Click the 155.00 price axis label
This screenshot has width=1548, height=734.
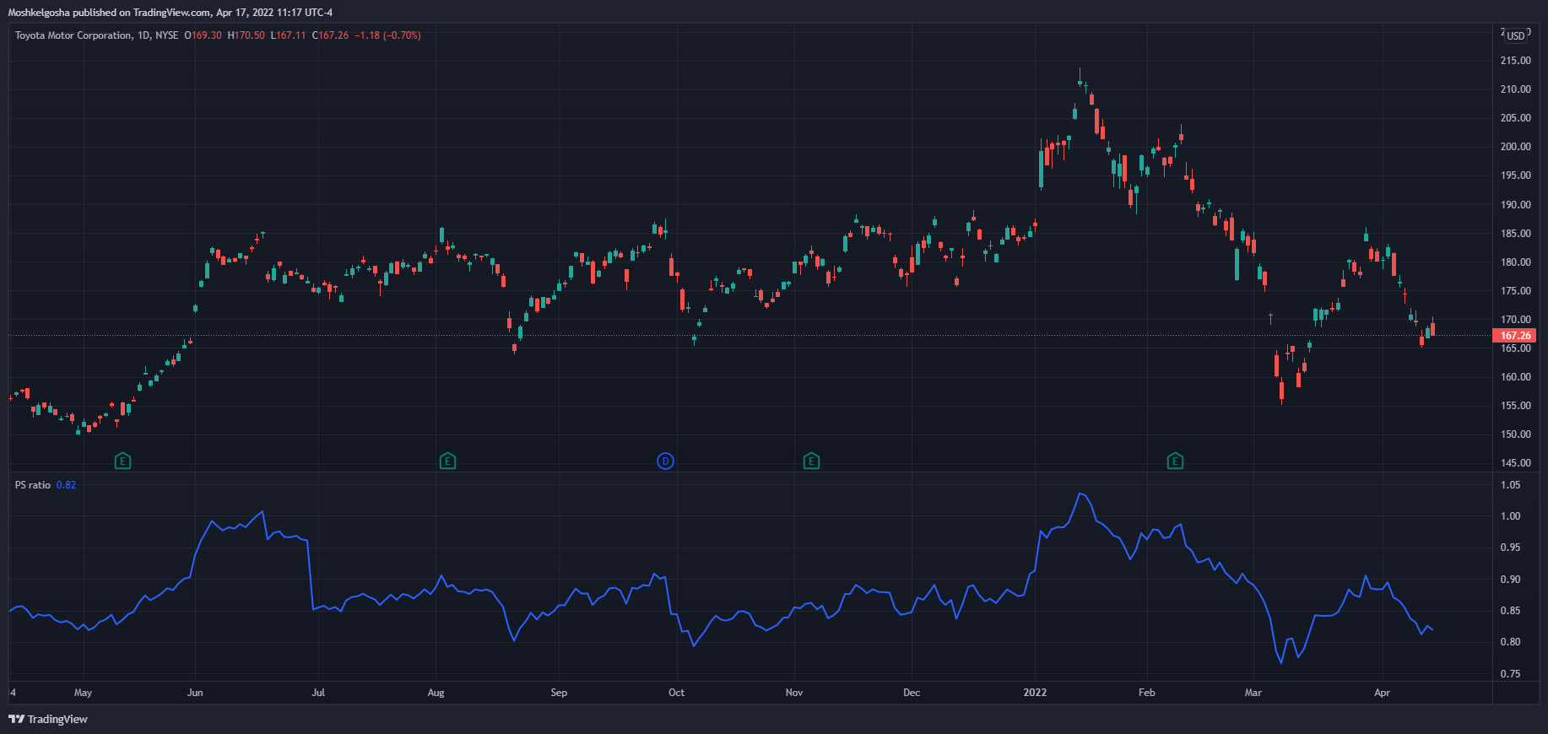pyautogui.click(x=1515, y=406)
